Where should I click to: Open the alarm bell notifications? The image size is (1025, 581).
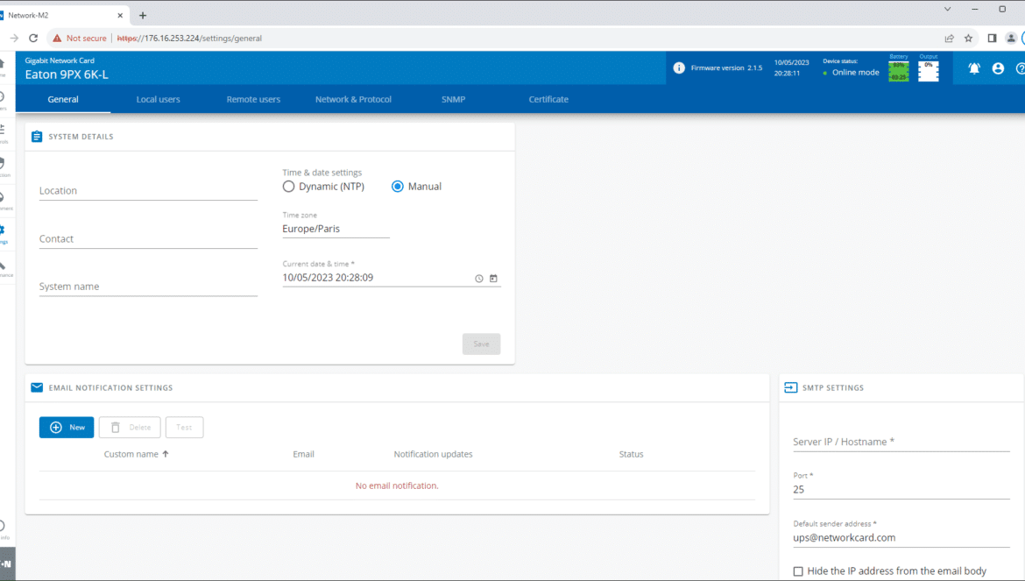click(x=974, y=68)
